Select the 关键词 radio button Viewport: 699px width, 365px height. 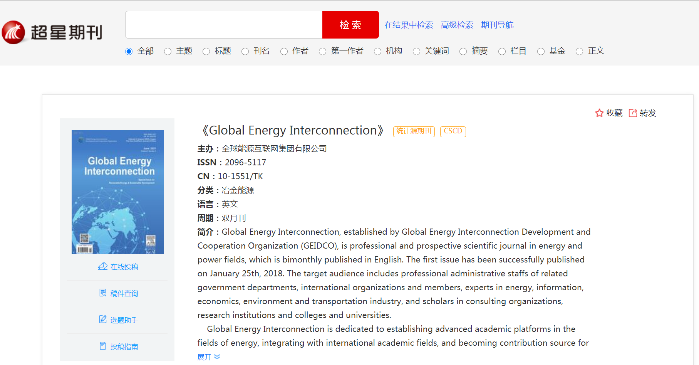coord(417,51)
